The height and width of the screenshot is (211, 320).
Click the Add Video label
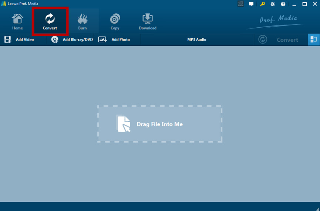click(25, 39)
